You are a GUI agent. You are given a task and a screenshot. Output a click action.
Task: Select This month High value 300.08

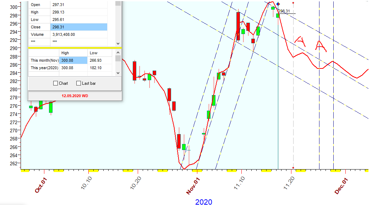coord(73,60)
